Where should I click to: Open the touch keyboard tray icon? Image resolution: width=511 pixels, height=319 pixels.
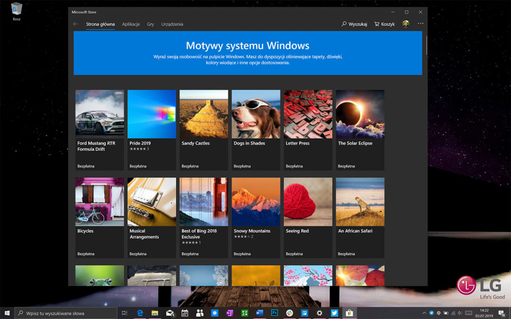[x=468, y=313]
